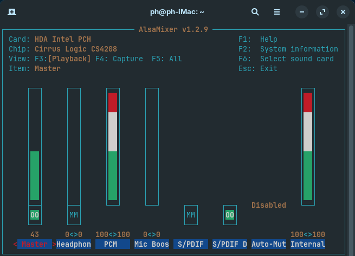
Task: Click the HDA Intel PCH card name
Action: (x=63, y=40)
